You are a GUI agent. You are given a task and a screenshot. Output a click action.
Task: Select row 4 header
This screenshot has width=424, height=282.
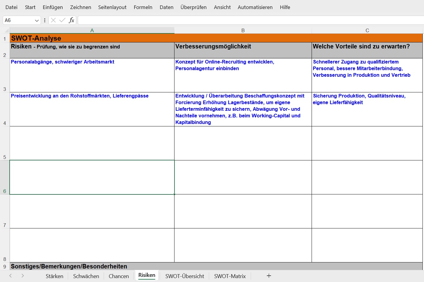tap(5, 109)
